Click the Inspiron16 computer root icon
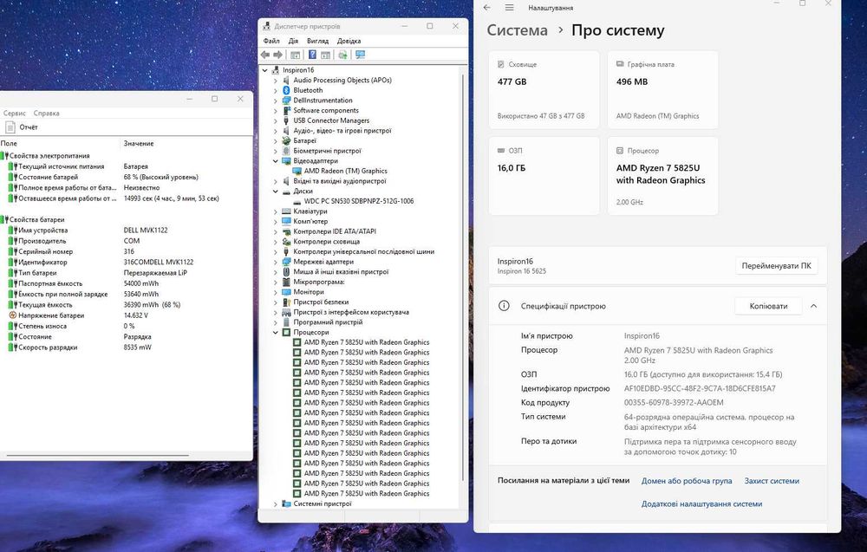 tap(276, 70)
